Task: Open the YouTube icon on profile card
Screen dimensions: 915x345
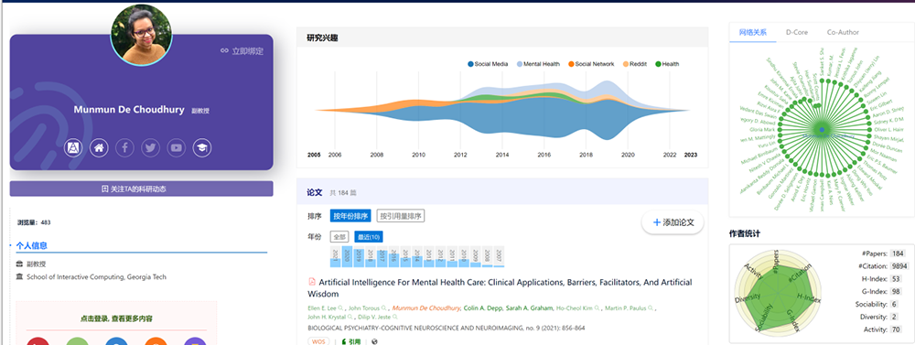Action: pos(177,147)
